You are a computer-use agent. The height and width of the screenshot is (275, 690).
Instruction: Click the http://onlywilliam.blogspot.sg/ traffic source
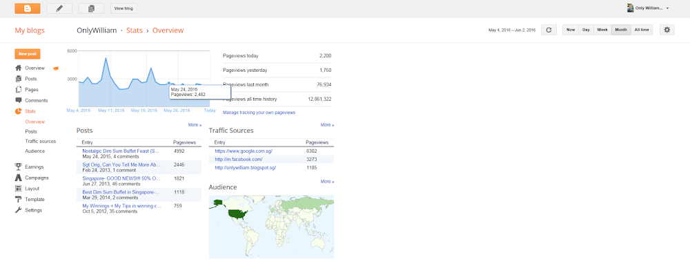point(245,167)
